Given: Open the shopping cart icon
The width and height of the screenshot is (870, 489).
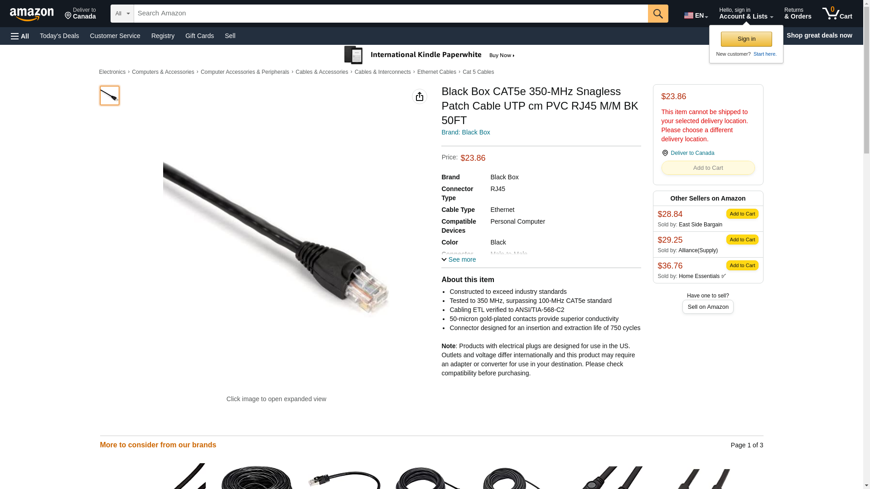Looking at the screenshot, I should pyautogui.click(x=837, y=14).
